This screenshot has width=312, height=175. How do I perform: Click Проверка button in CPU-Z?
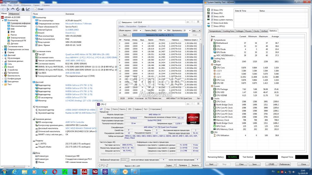183,165
